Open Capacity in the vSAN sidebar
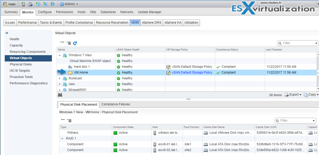The width and height of the screenshot is (319, 155). click(16, 45)
